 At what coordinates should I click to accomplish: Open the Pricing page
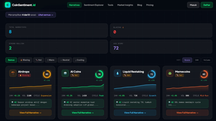(150, 5)
